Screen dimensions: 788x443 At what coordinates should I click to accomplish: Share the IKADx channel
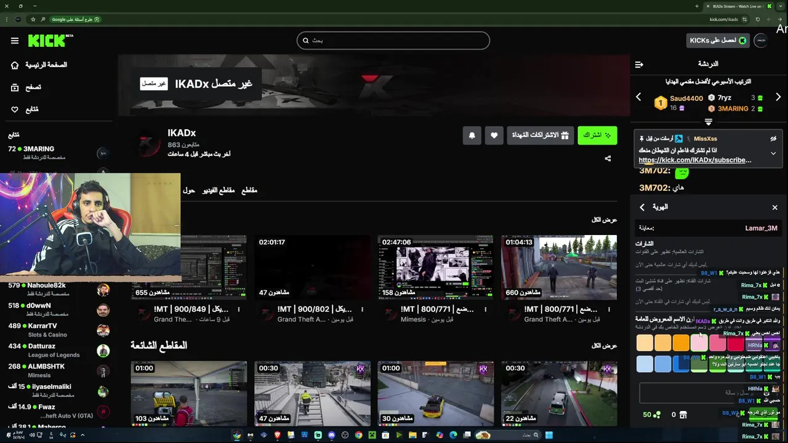coord(608,159)
